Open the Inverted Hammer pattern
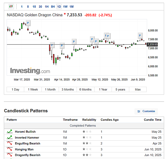This screenshot has height=159, width=165. click(27, 138)
